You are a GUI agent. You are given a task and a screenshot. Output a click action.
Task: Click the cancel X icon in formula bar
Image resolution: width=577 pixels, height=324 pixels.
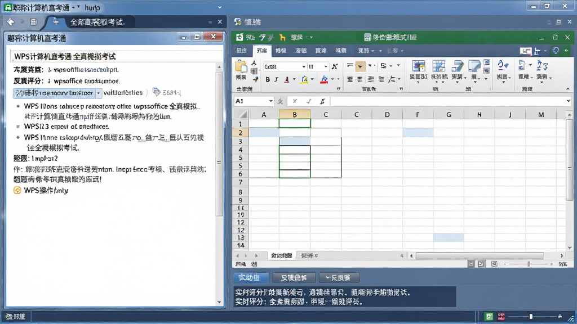(x=295, y=101)
